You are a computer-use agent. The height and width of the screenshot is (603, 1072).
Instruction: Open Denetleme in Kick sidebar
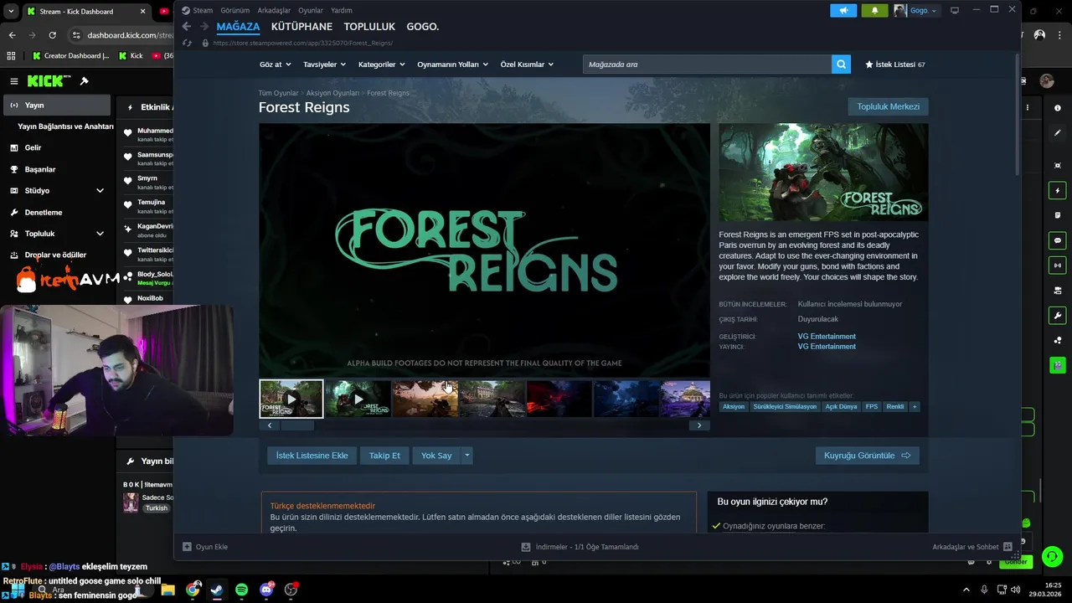pyautogui.click(x=43, y=213)
